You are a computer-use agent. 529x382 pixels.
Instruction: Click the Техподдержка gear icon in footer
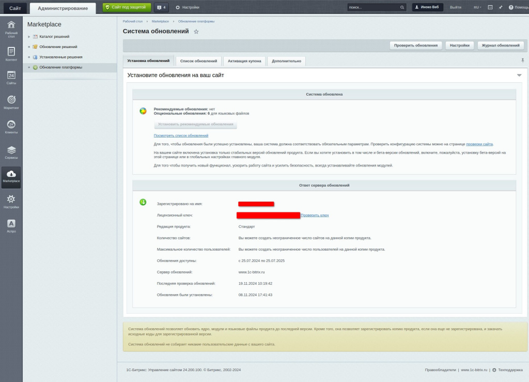point(494,370)
